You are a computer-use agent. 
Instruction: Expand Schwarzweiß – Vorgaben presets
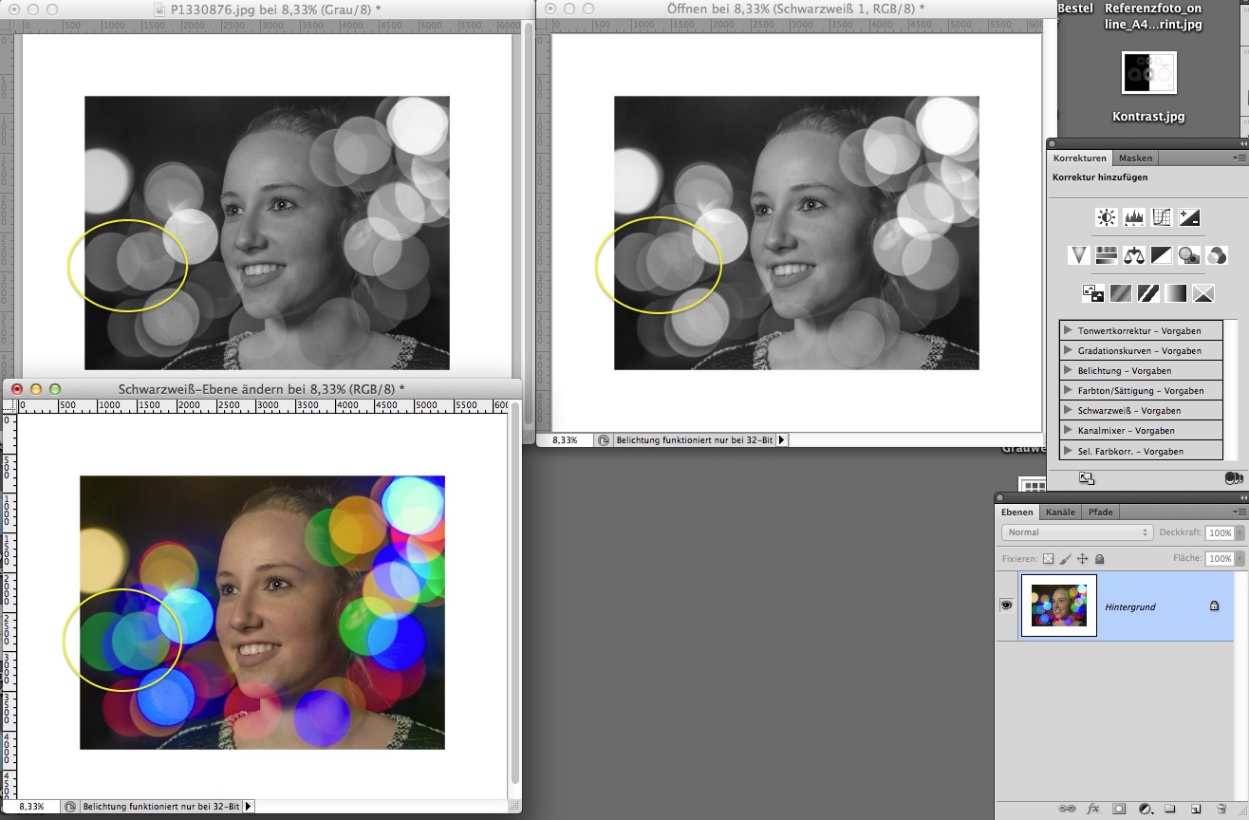(1068, 410)
